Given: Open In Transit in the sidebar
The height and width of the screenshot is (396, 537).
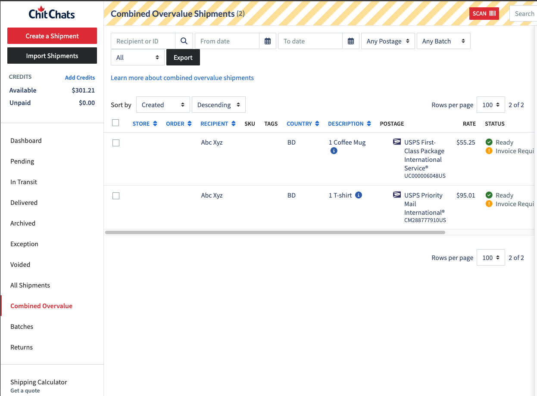Looking at the screenshot, I should (x=24, y=182).
